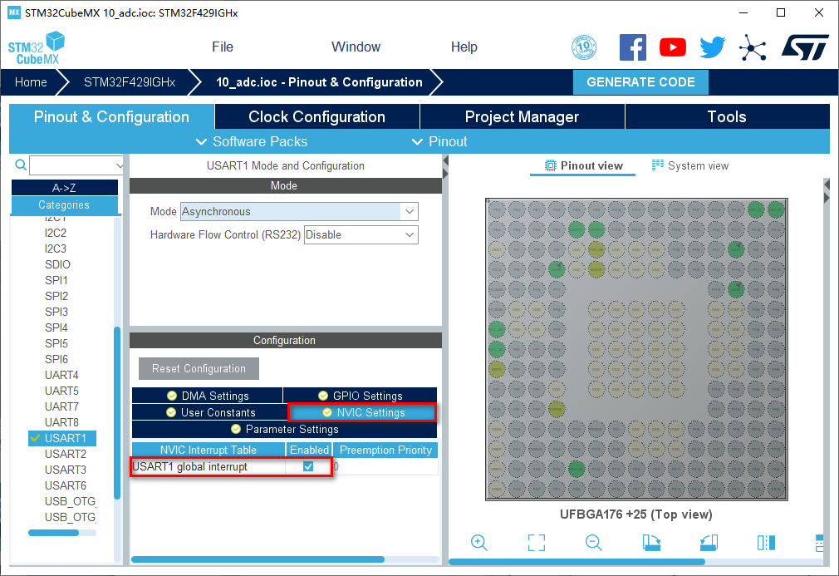Click the GENERATE CODE button
Image resolution: width=839 pixels, height=576 pixels.
(640, 82)
